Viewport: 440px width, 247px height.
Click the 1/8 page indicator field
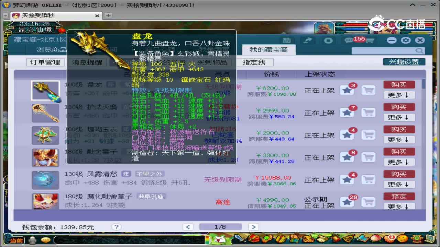click(220, 227)
